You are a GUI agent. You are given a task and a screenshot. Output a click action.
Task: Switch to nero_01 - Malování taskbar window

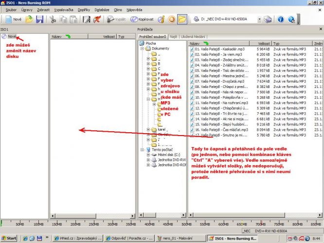(x=180, y=238)
